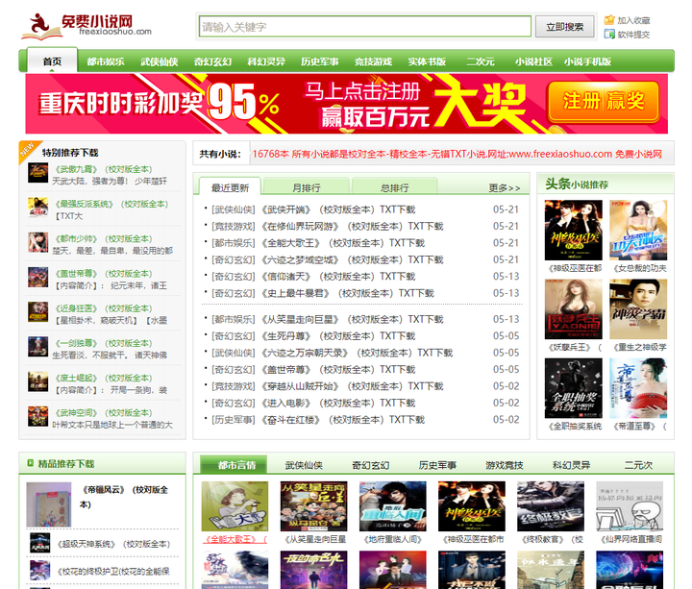Open the 《穿越从山贼开始》 download link

tap(352, 386)
